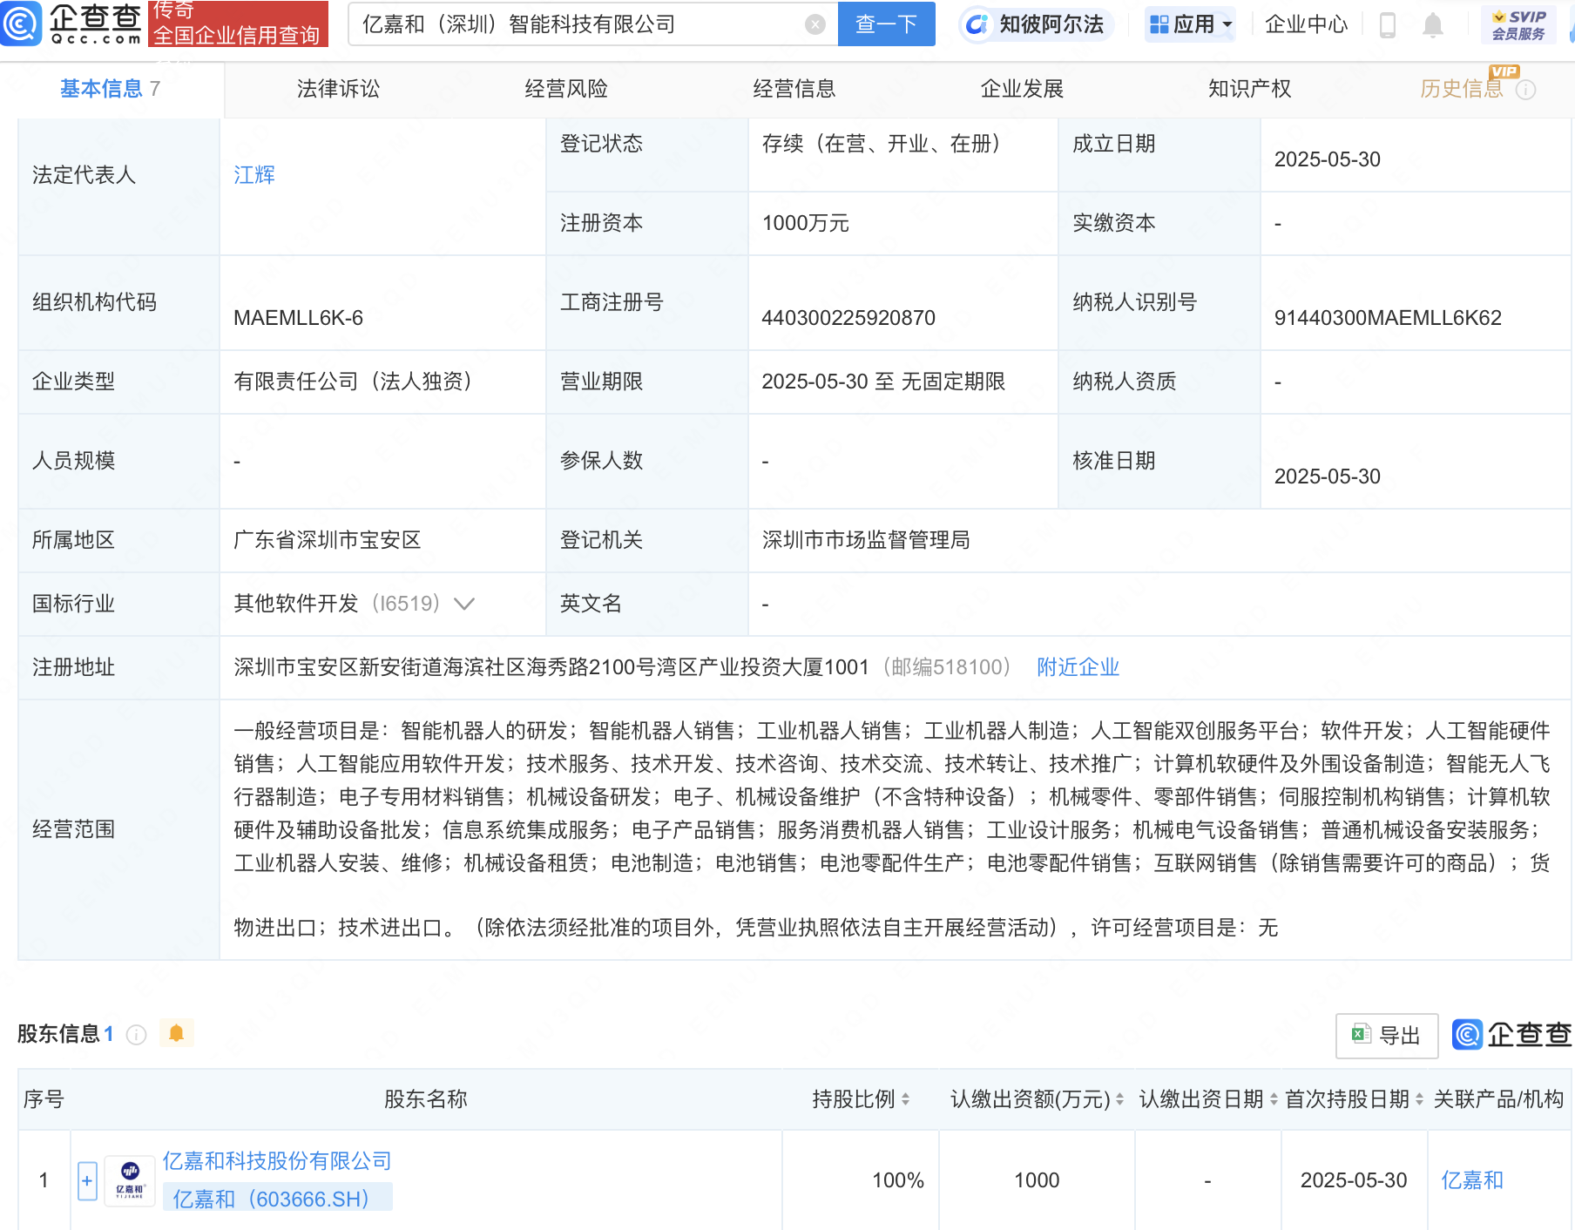The width and height of the screenshot is (1575, 1230).
Task: Open the mobile app phone icon
Action: coord(1388,25)
